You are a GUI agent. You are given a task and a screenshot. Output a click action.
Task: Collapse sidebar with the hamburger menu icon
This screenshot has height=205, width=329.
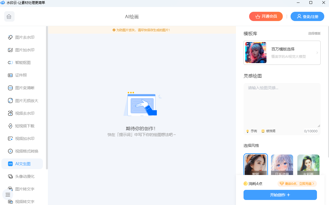pyautogui.click(x=8, y=195)
